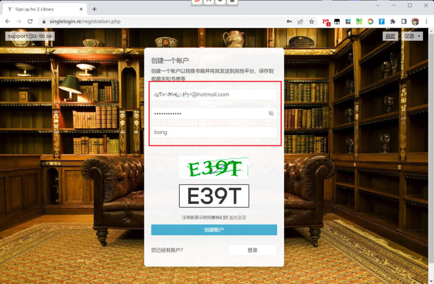Click the share page icon in address bar
This screenshot has height=284, width=434.
tap(300, 21)
